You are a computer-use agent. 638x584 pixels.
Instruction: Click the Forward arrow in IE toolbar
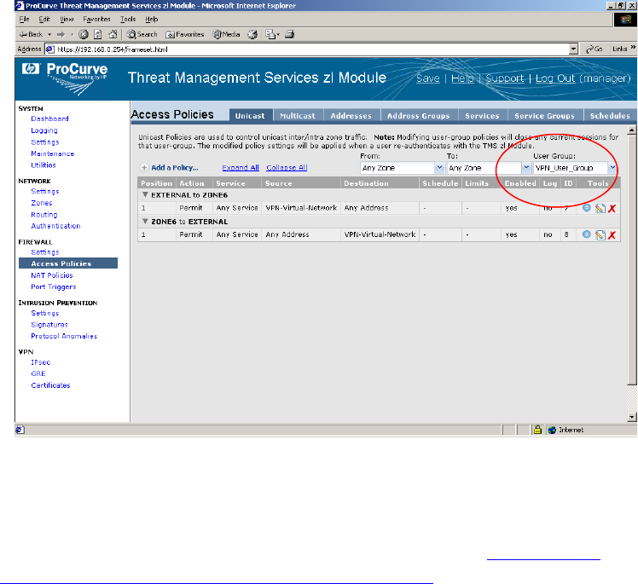pos(61,35)
